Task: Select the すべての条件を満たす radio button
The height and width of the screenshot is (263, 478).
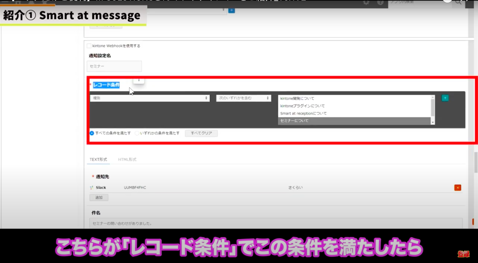Action: click(x=92, y=133)
